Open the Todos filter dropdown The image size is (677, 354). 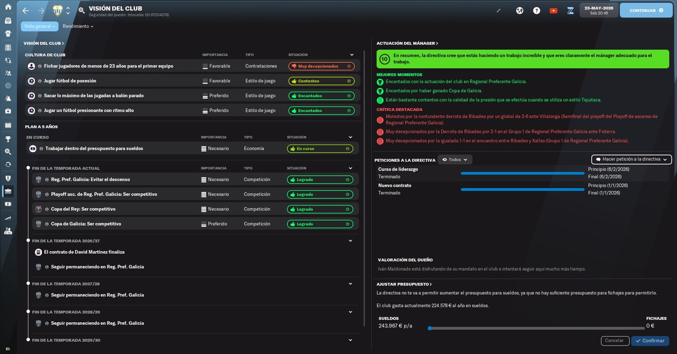[x=455, y=160]
